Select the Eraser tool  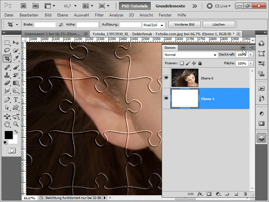(7, 83)
